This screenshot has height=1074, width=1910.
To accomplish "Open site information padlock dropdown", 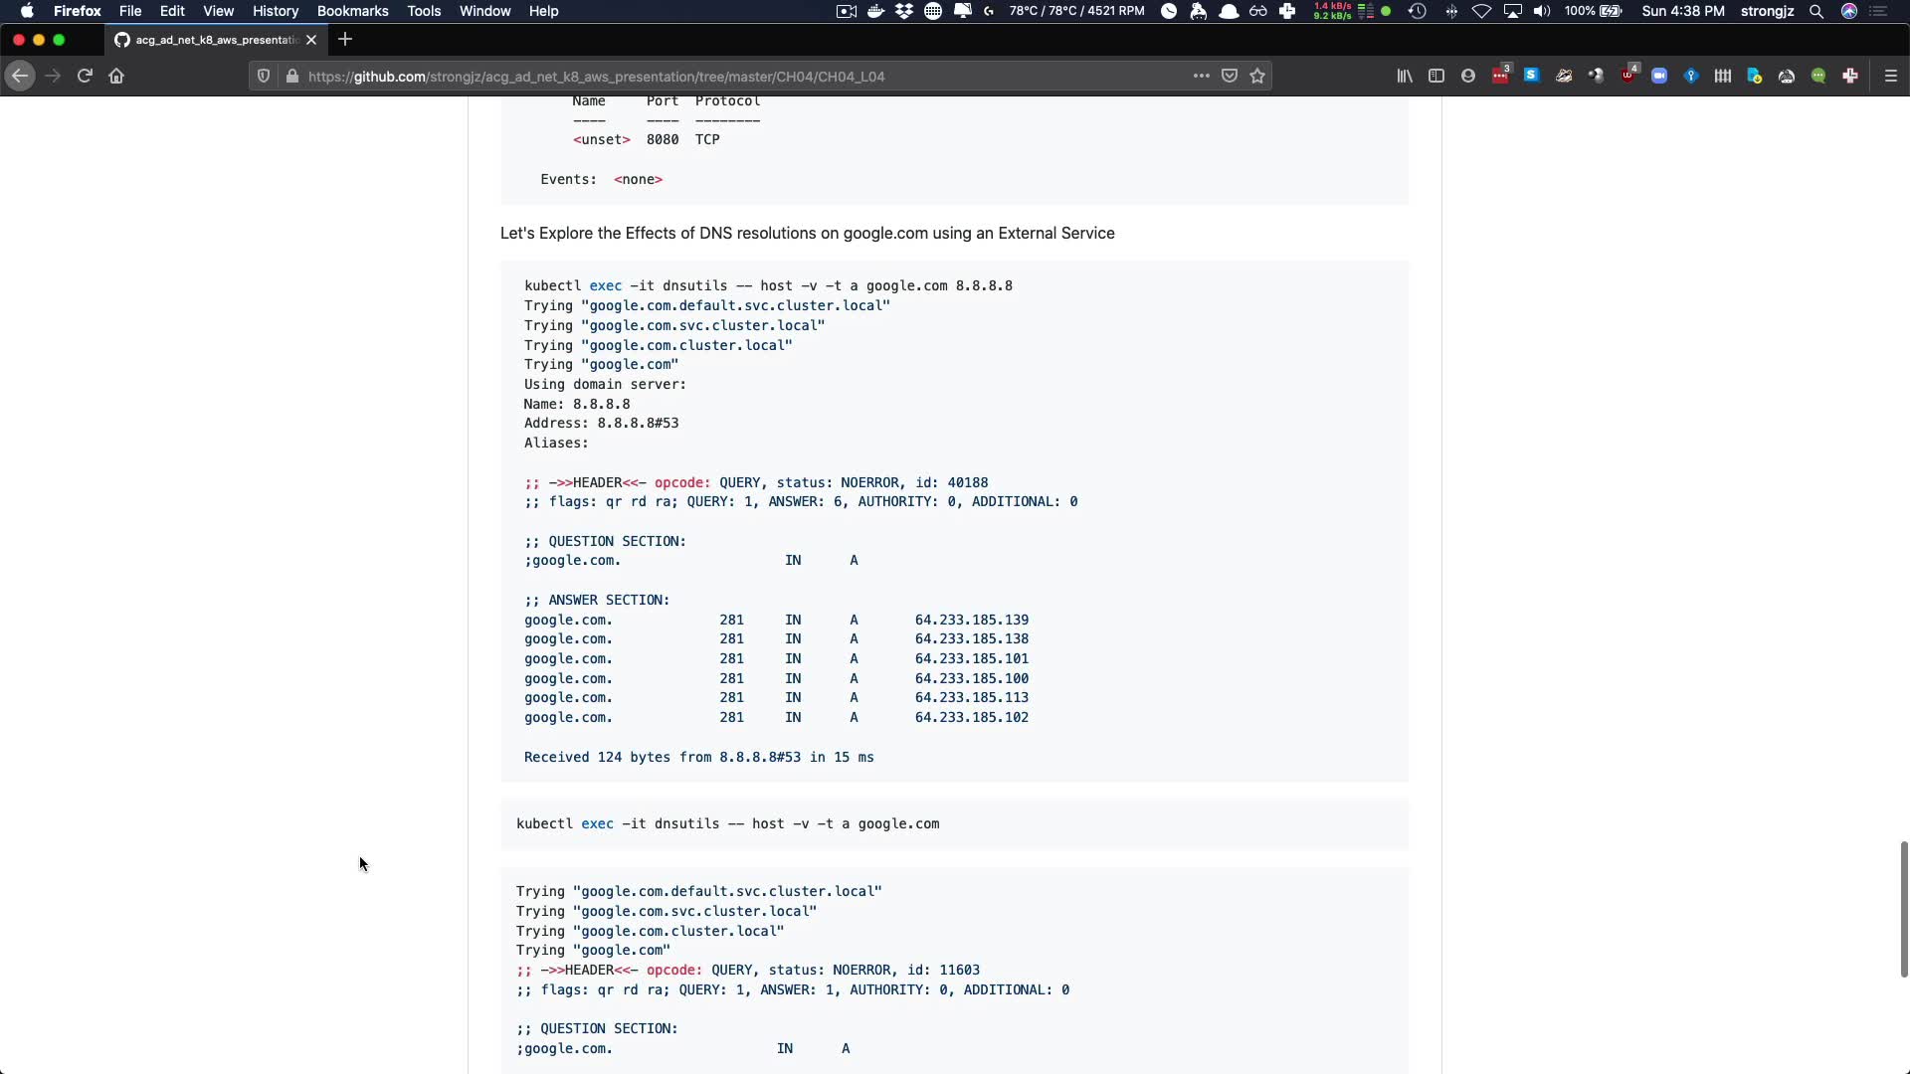I will (291, 76).
